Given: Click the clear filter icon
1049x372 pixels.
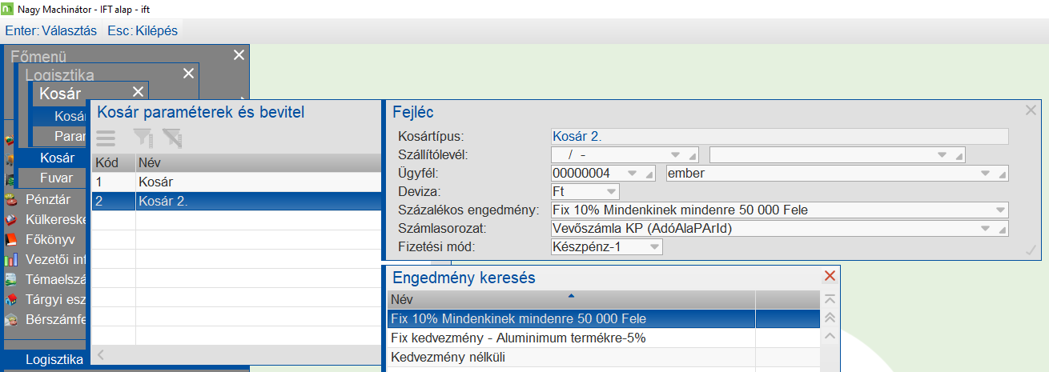Looking at the screenshot, I should coord(172,138).
